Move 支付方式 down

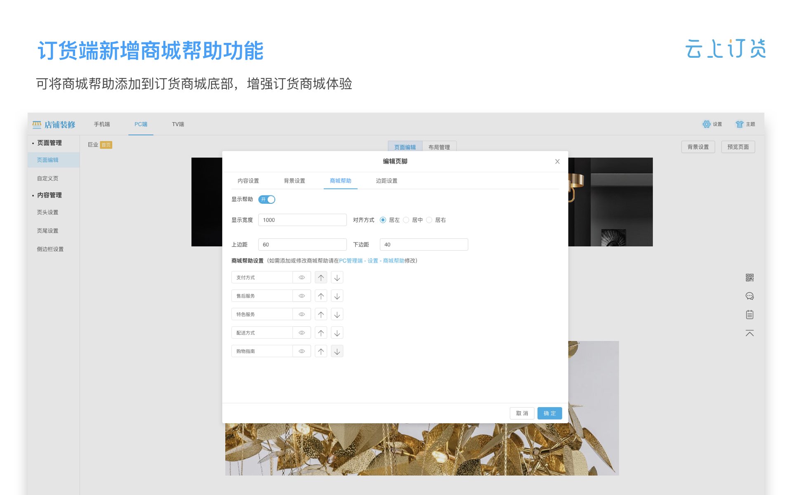(337, 278)
